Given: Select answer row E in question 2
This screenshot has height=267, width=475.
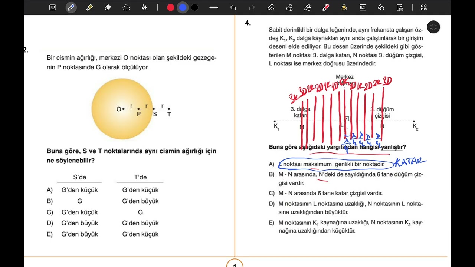Looking at the screenshot, I should (103, 234).
